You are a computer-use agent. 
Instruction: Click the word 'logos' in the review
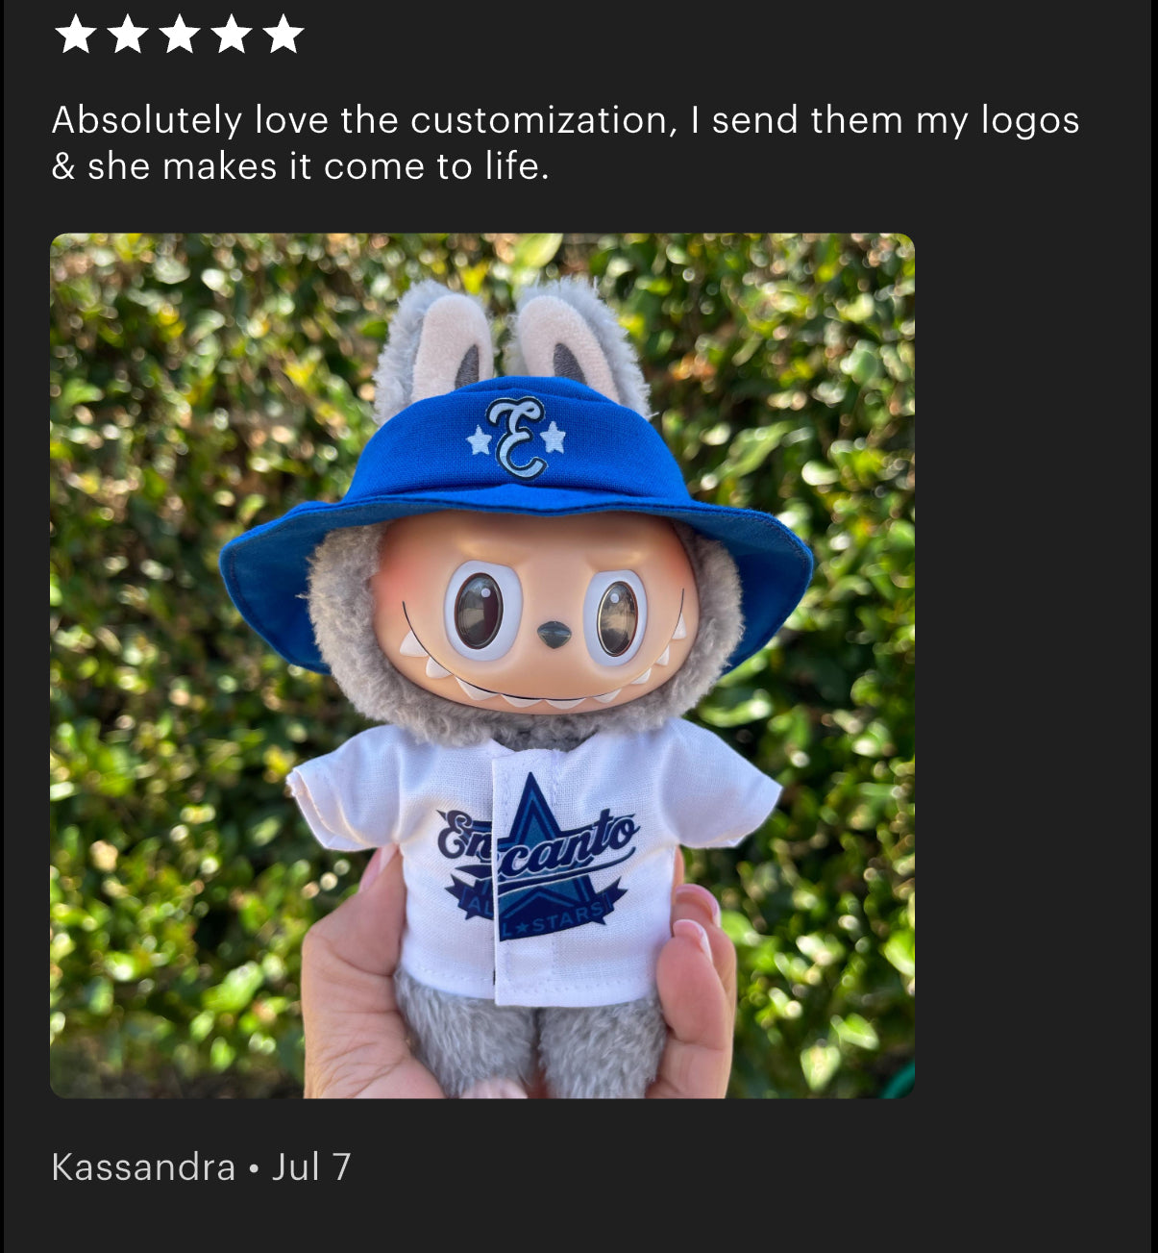(x=1029, y=122)
